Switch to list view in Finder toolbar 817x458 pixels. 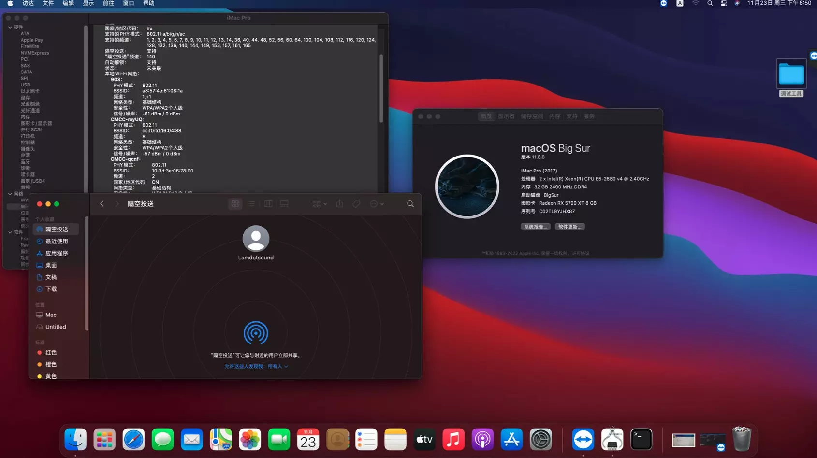tap(251, 203)
